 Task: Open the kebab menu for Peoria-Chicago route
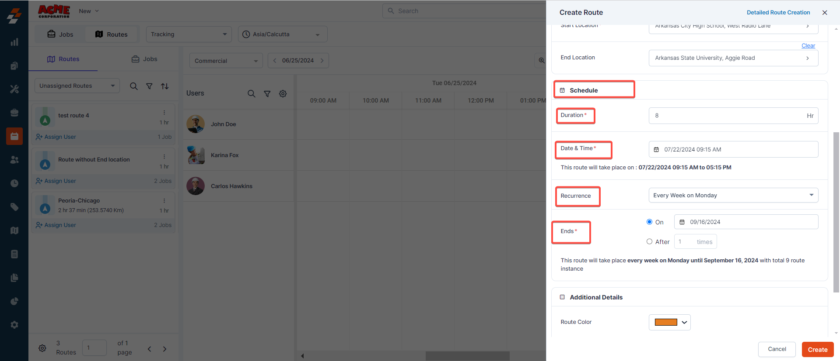164,201
